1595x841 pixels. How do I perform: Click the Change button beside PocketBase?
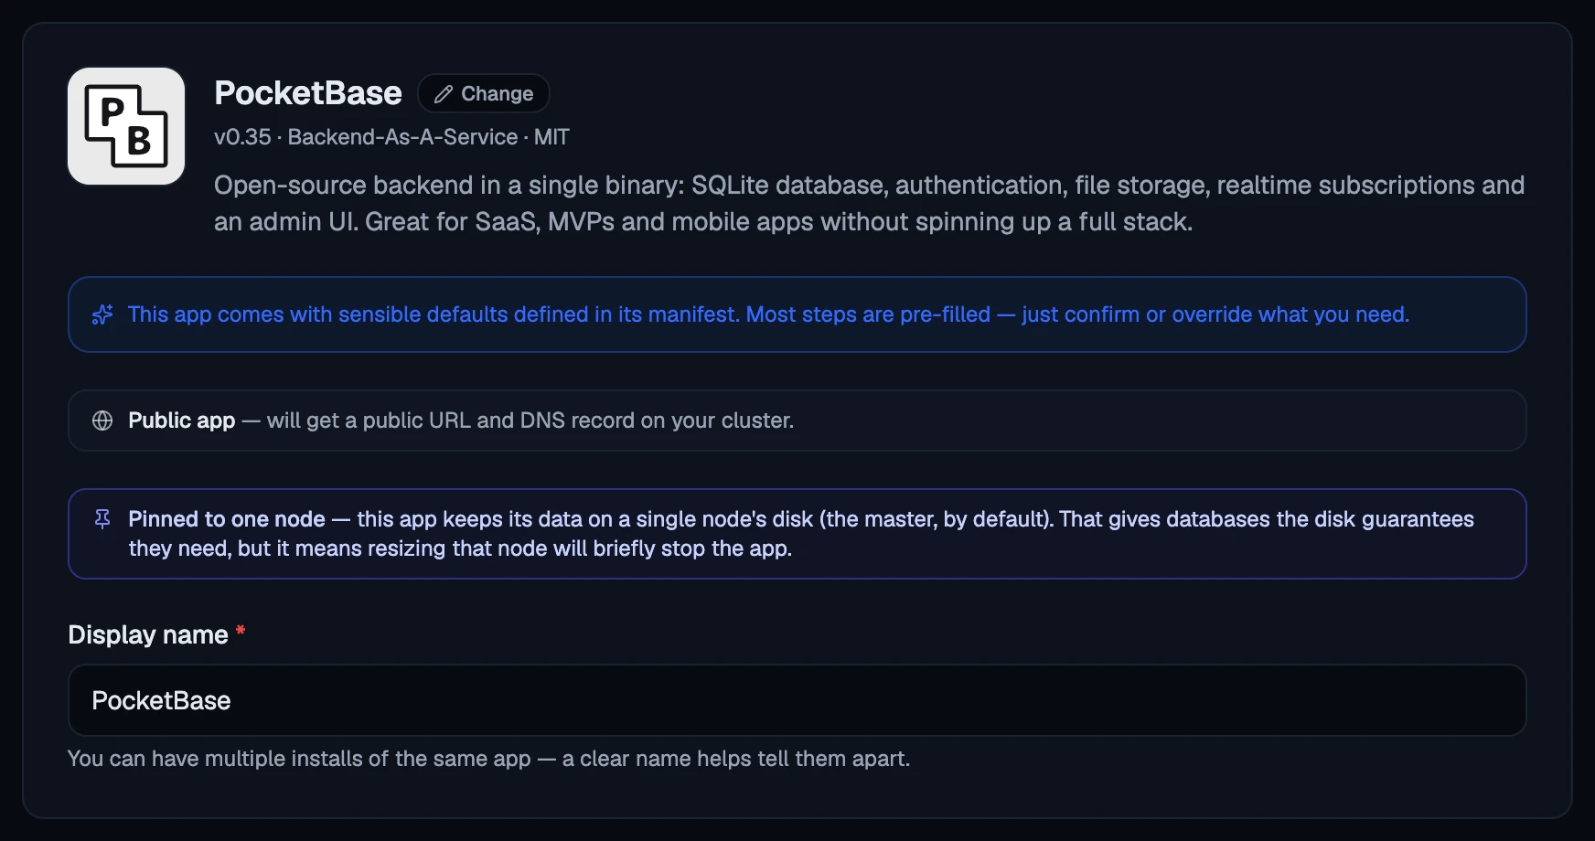pyautogui.click(x=483, y=93)
